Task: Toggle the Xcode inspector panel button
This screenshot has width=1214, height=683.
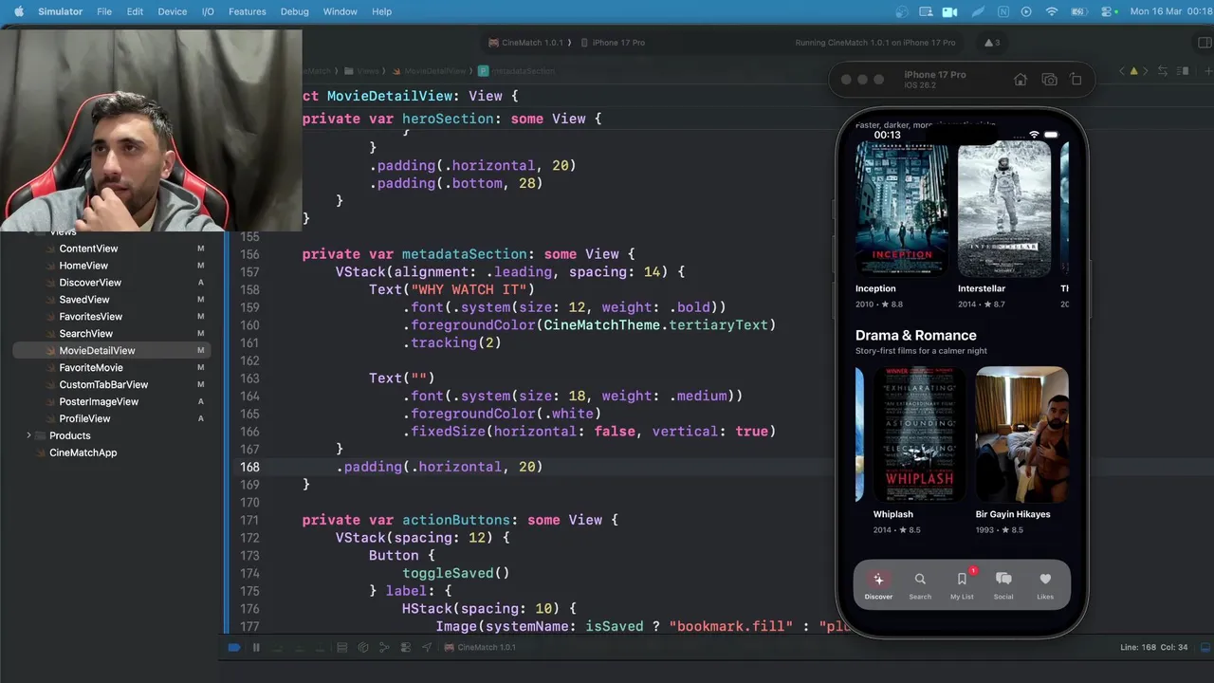Action: pyautogui.click(x=1205, y=43)
